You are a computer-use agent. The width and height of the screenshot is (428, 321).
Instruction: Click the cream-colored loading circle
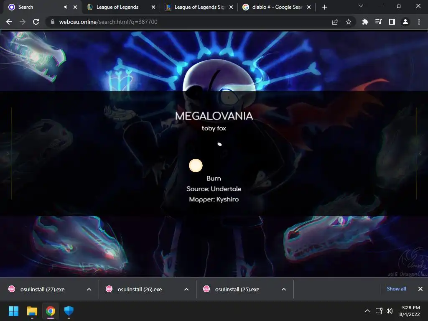point(196,166)
